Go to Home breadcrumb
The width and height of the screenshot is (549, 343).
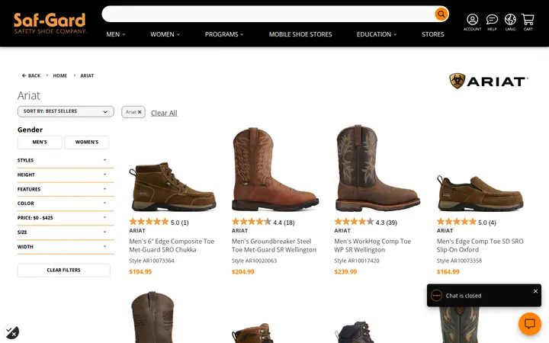60,75
